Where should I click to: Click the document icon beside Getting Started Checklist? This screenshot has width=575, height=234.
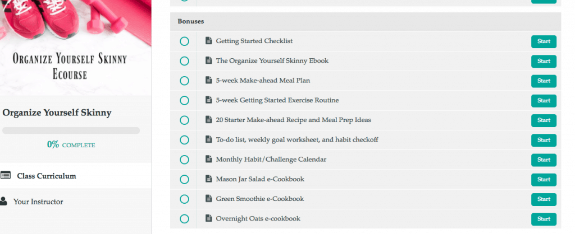(209, 40)
